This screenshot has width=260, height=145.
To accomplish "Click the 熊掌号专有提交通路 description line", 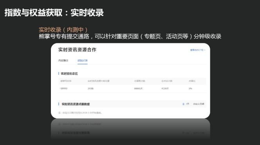I will click(x=130, y=36).
